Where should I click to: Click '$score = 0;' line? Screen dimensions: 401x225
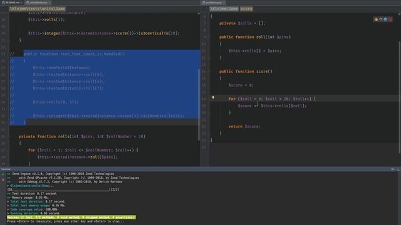click(241, 85)
